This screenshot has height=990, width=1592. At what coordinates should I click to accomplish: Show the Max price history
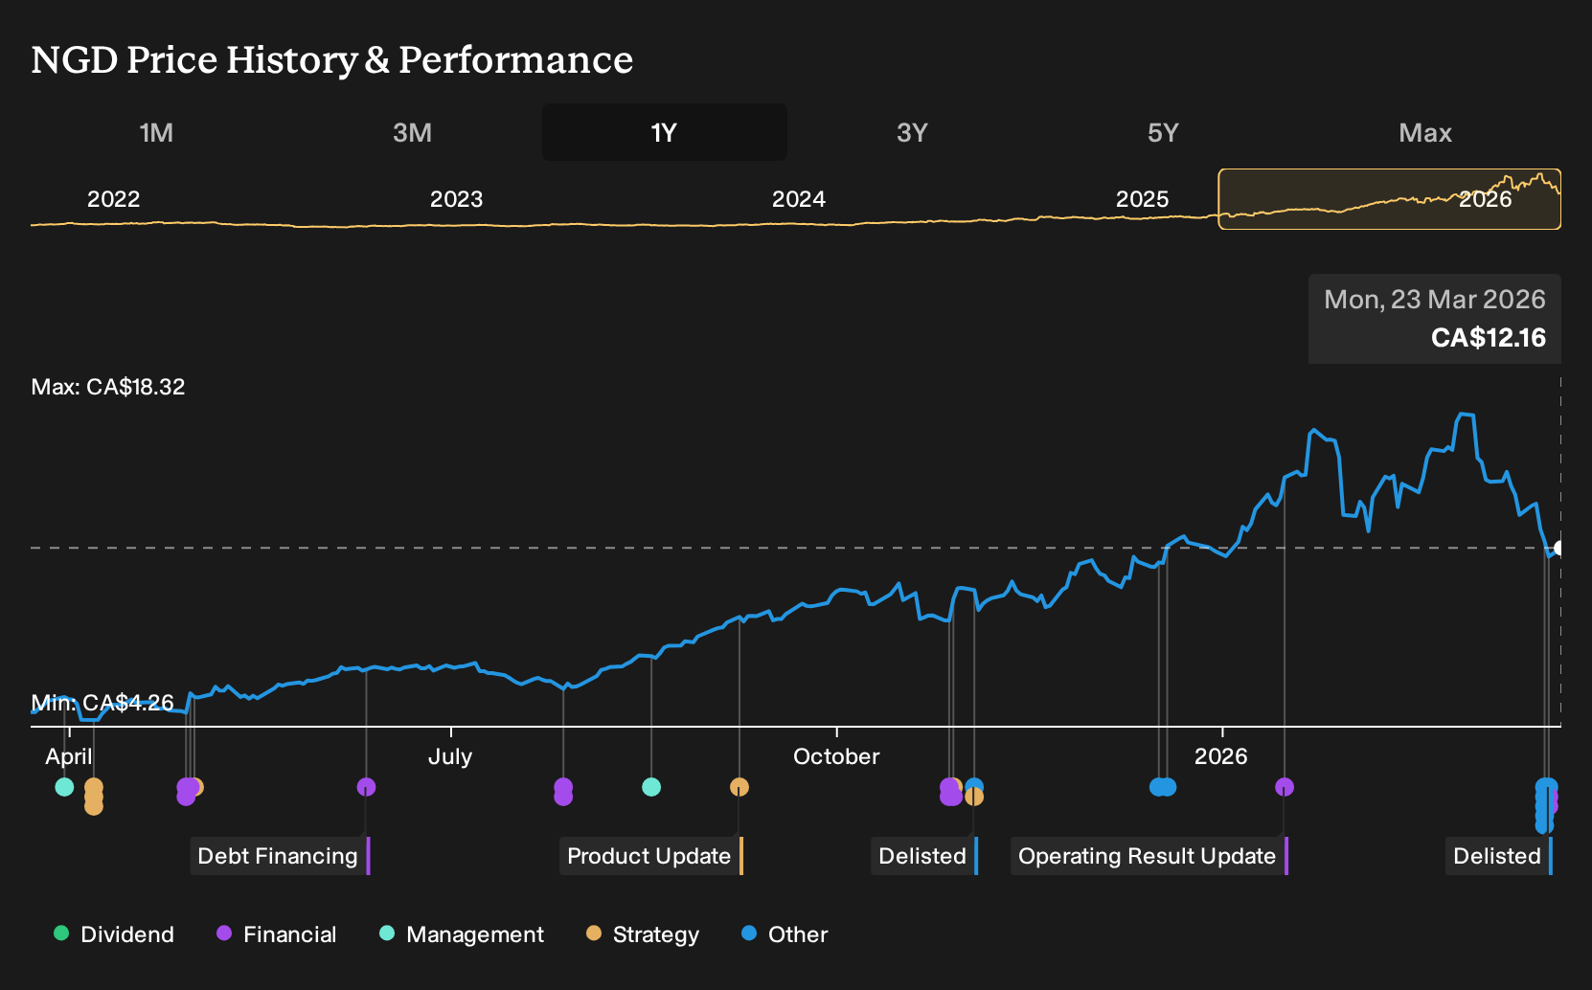(1425, 132)
